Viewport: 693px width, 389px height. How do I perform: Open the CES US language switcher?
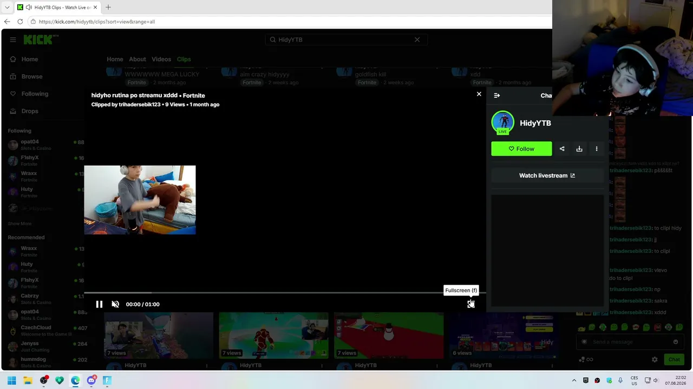pos(634,380)
